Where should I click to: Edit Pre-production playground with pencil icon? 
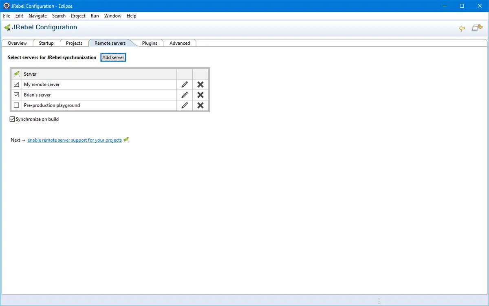click(x=185, y=105)
